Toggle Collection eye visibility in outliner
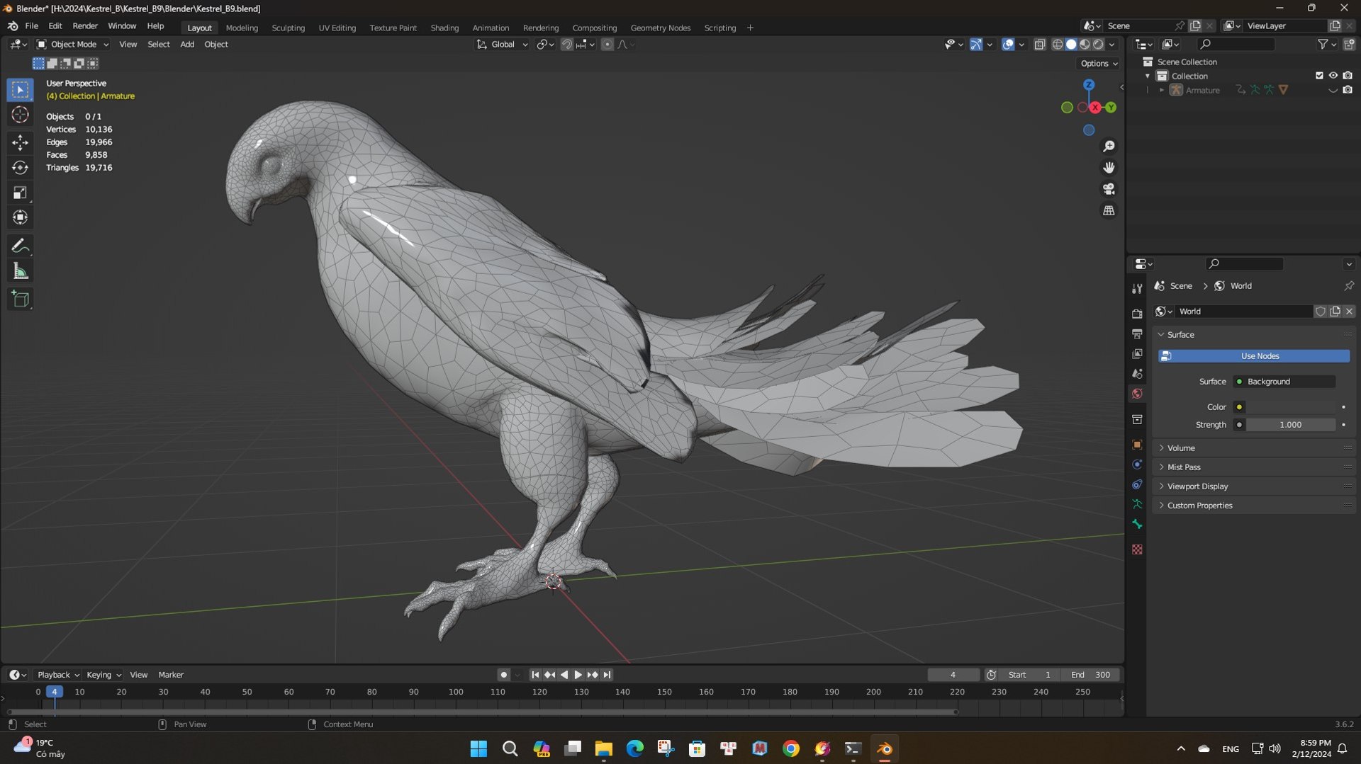This screenshot has width=1361, height=764. (1333, 76)
